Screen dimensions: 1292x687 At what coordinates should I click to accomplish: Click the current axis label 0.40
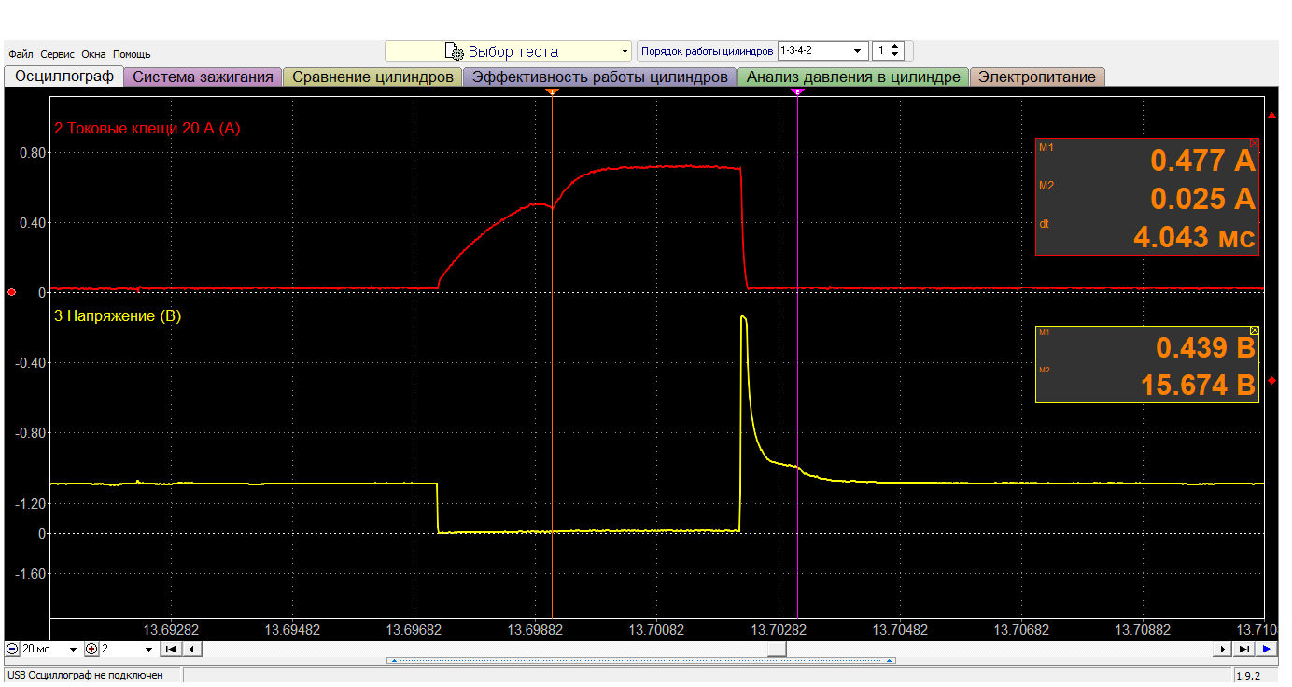point(34,222)
